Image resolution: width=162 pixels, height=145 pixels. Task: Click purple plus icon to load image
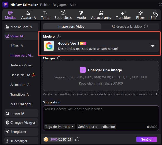tap(83, 70)
